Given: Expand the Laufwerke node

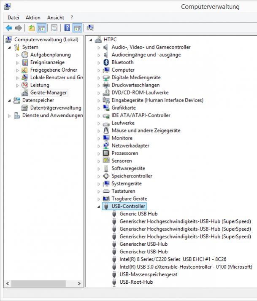Looking at the screenshot, I should (x=99, y=123).
